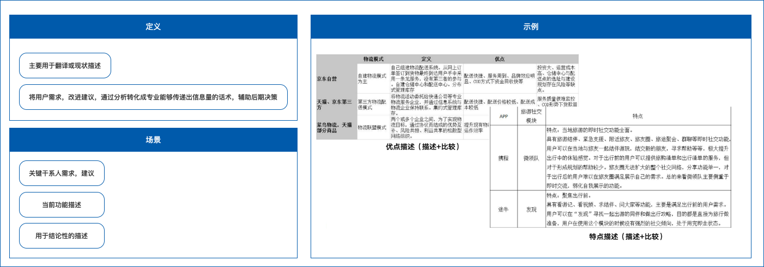
Task: Select the 携程 cell in the APP table
Action: 503,158
